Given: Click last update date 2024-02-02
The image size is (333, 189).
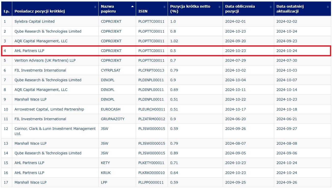Looking at the screenshot, I should 287,21.
